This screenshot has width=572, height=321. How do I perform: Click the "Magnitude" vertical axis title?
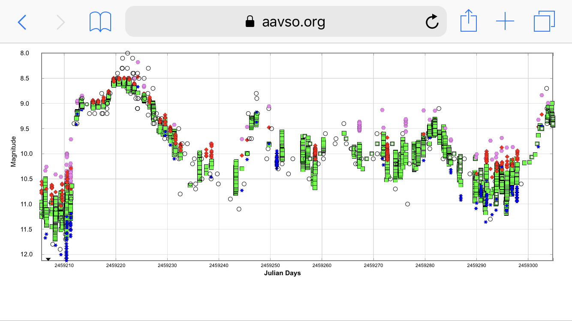tap(13, 152)
